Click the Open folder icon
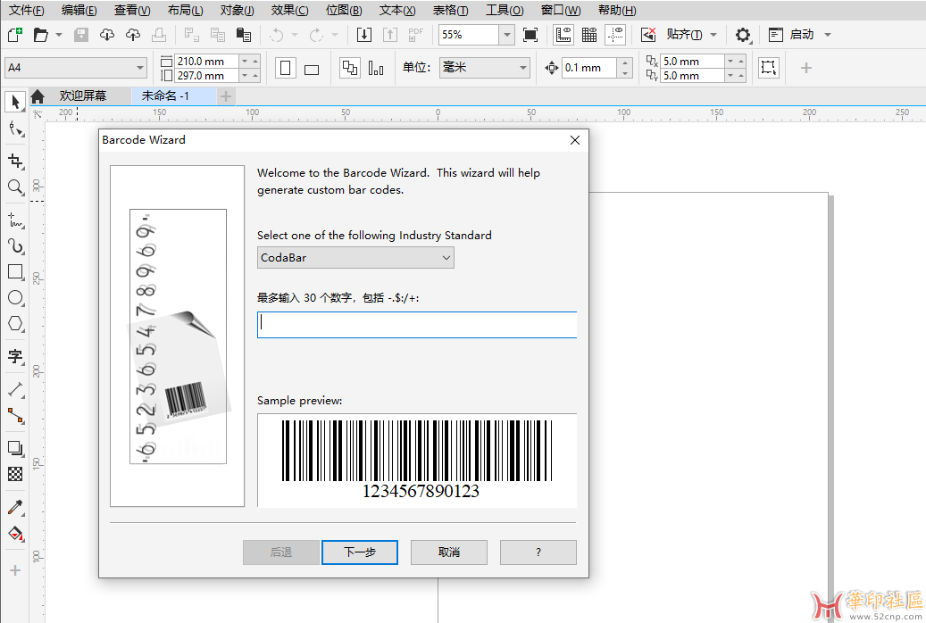 click(41, 35)
